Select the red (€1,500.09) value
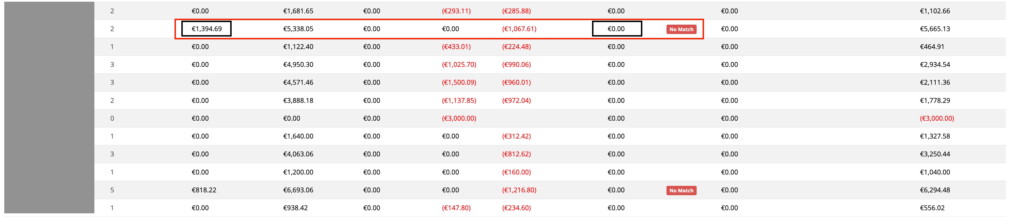The image size is (1009, 217). pyautogui.click(x=459, y=82)
